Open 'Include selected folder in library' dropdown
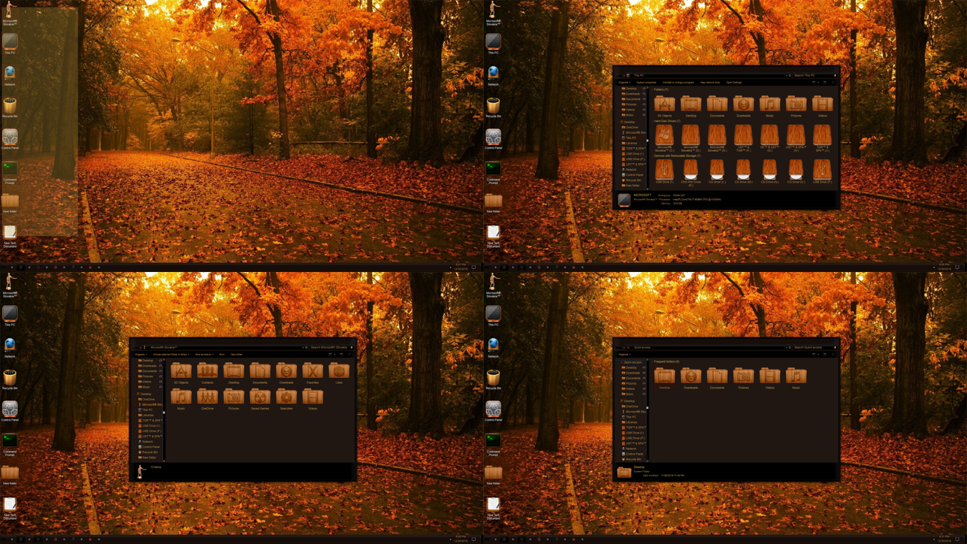 170,355
